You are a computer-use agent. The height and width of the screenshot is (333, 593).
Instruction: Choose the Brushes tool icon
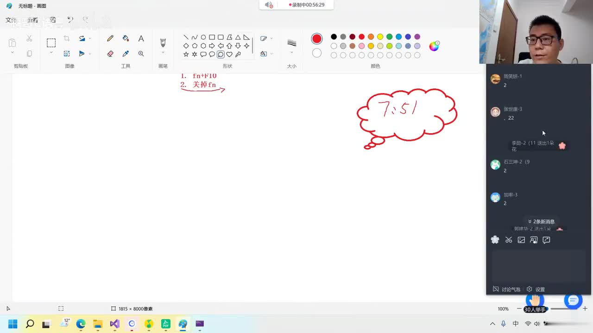point(163,43)
